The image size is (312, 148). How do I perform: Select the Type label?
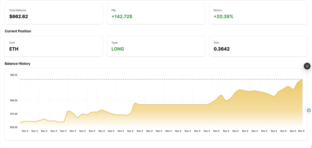click(x=114, y=43)
